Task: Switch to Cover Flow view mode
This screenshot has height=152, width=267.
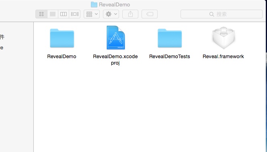Action: coord(75,14)
